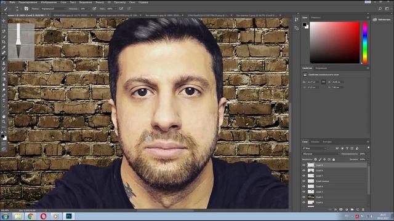394x221 pixels.
Task: Click the Chrome taskbar button
Action: [x=31, y=216]
